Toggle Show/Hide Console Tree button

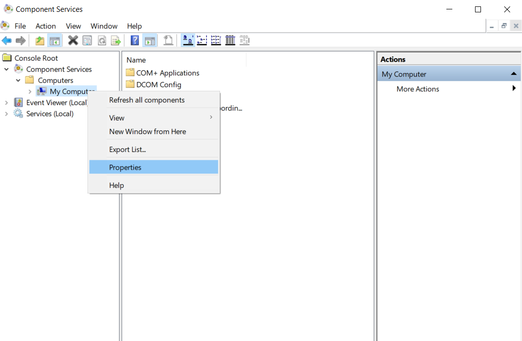pos(54,40)
